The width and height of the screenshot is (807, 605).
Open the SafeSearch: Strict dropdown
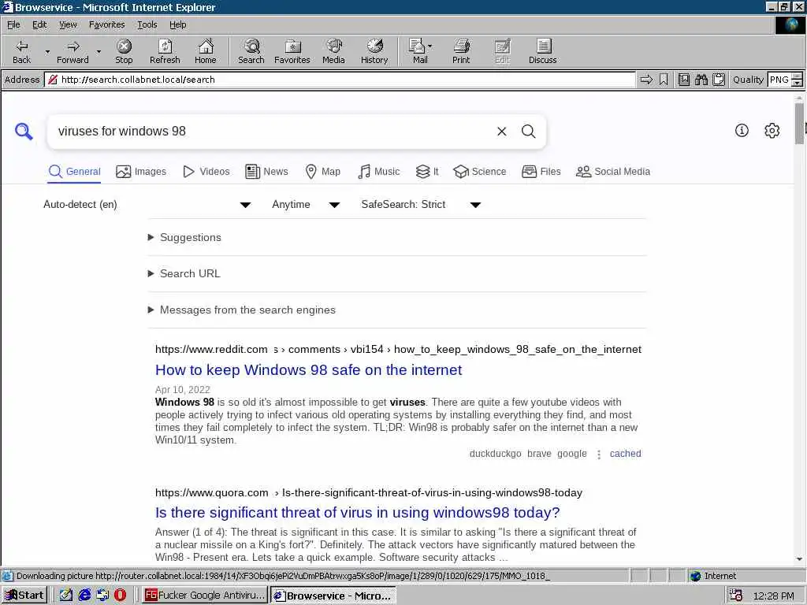(x=421, y=205)
